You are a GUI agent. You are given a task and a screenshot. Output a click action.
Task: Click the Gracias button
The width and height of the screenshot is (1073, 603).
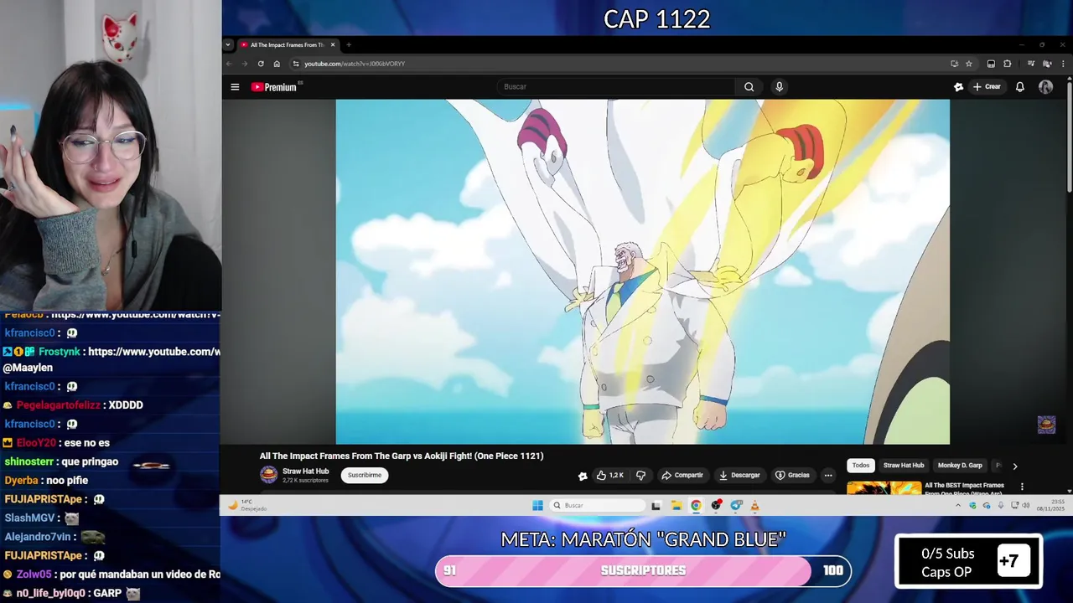tap(792, 475)
